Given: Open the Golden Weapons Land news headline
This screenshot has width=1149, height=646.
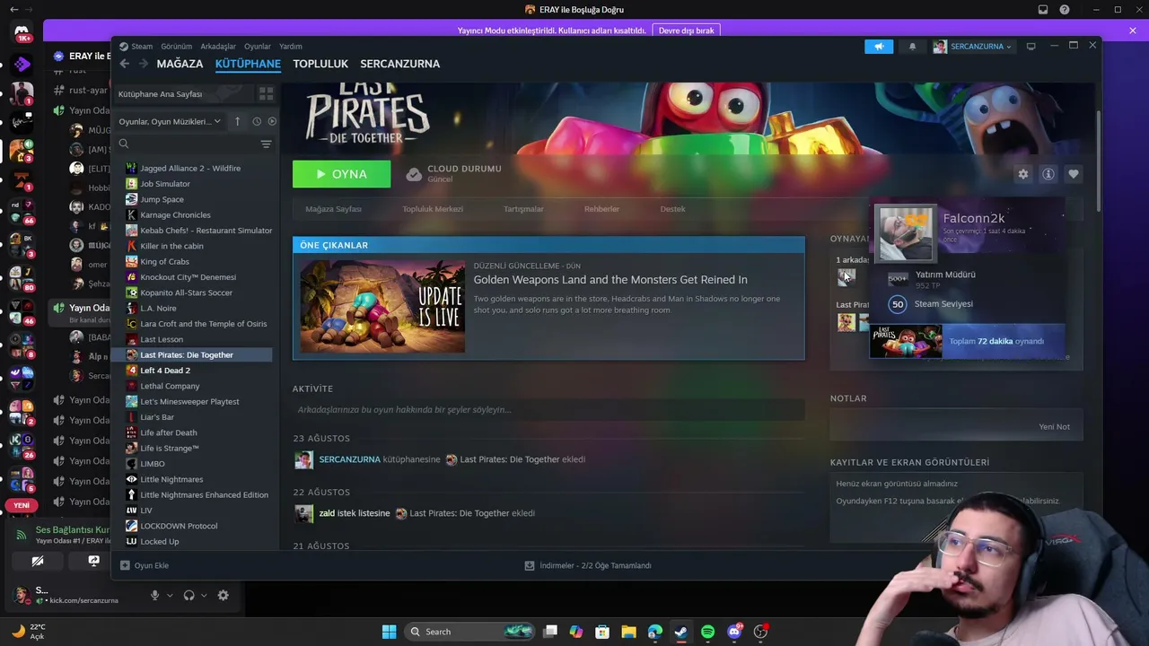Looking at the screenshot, I should (610, 280).
